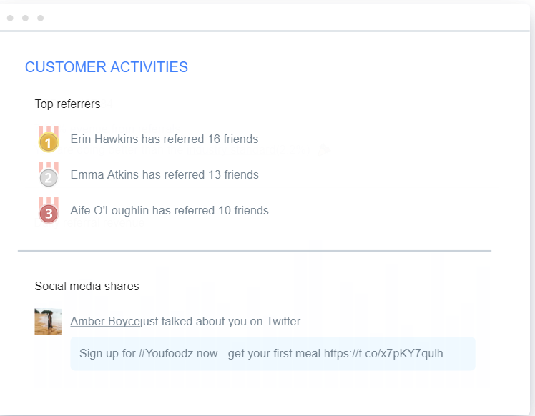The width and height of the screenshot is (535, 416).
Task: Click the gold first place medal icon
Action: pyautogui.click(x=48, y=142)
